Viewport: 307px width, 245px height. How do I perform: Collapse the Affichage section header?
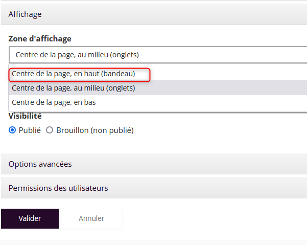click(x=153, y=14)
